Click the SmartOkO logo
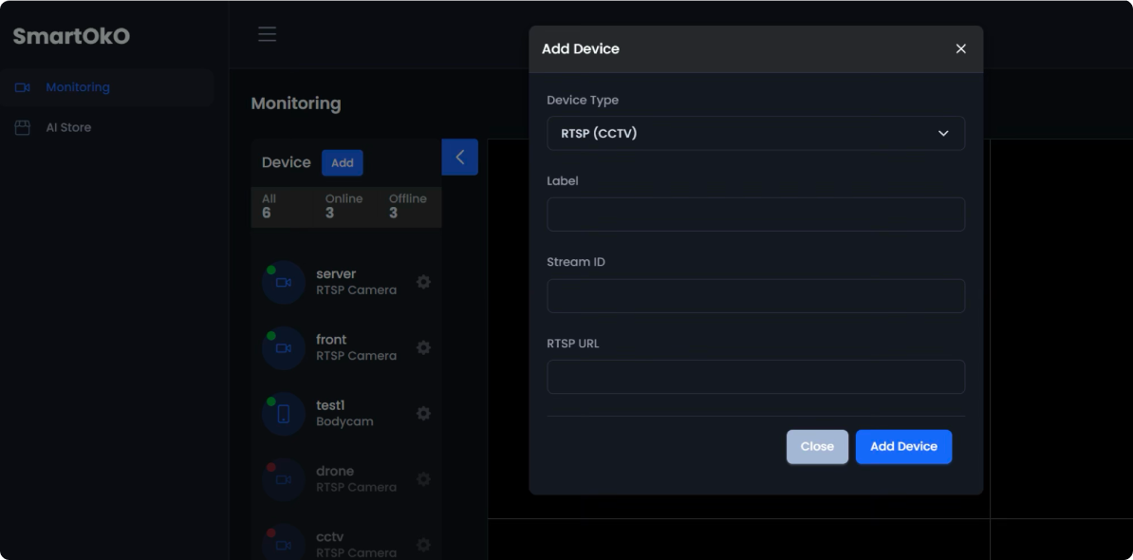Viewport: 1133px width, 560px height. [x=71, y=36]
